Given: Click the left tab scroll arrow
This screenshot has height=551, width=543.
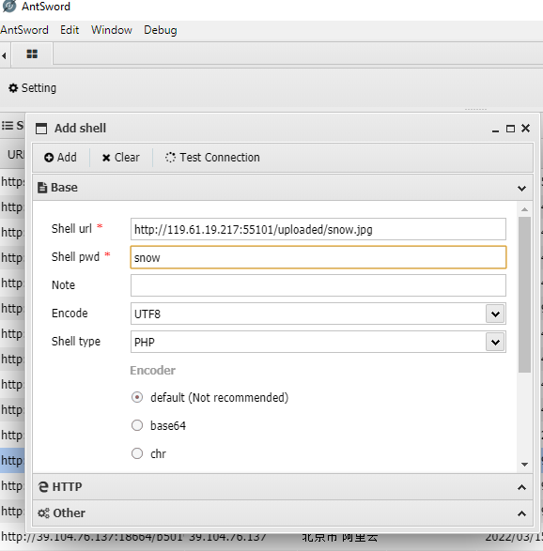Looking at the screenshot, I should (4, 55).
